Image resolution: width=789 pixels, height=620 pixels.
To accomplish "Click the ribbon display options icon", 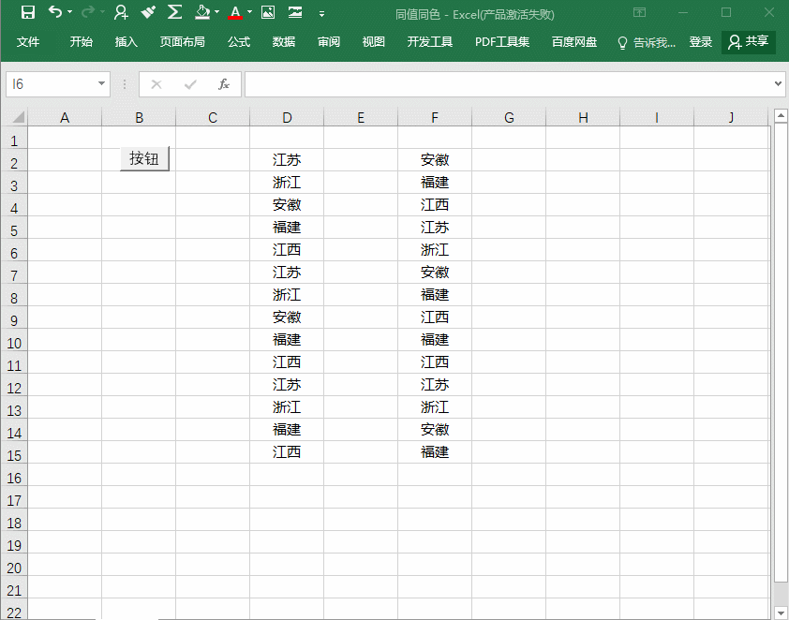I will (640, 12).
